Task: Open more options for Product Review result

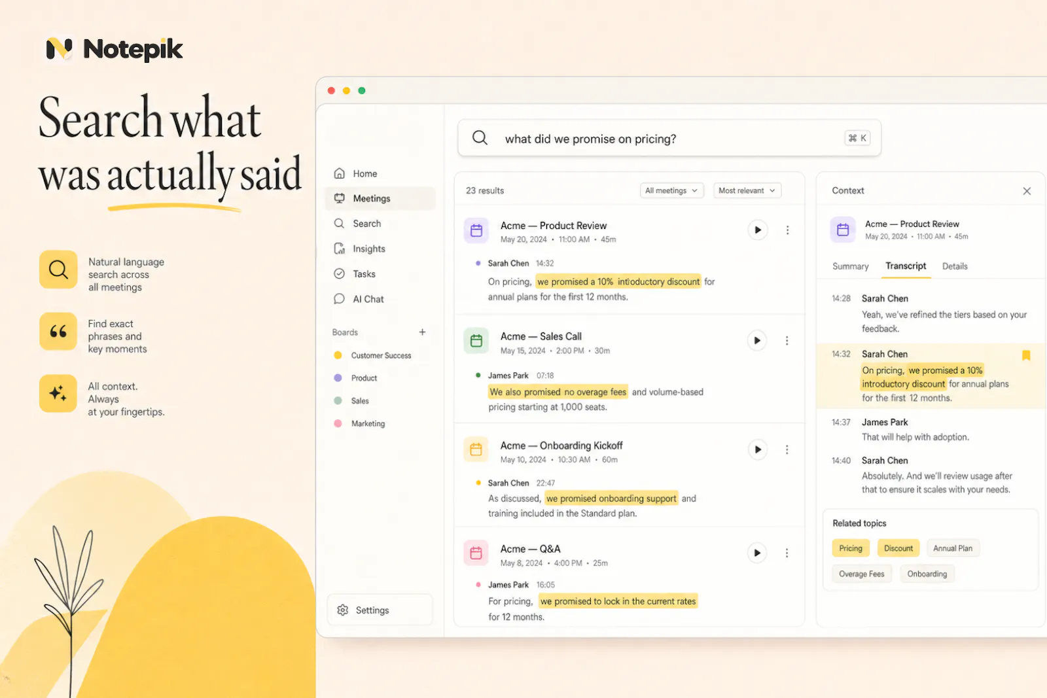Action: 787,230
